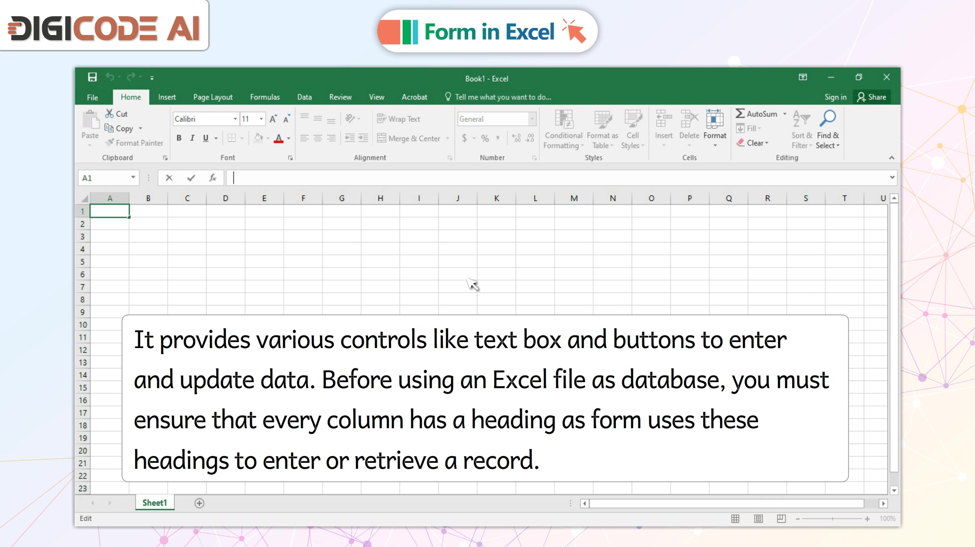Click the Share button
The image size is (975, 547).
click(871, 97)
